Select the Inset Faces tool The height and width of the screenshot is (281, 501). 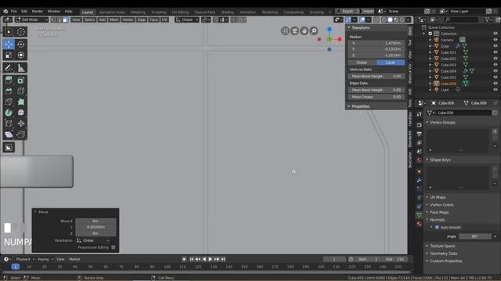point(21,80)
